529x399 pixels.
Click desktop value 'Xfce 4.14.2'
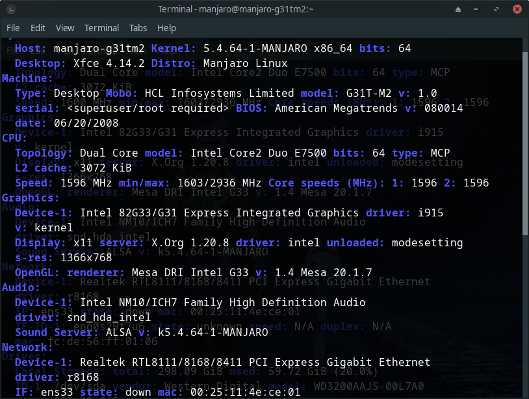tap(109, 64)
